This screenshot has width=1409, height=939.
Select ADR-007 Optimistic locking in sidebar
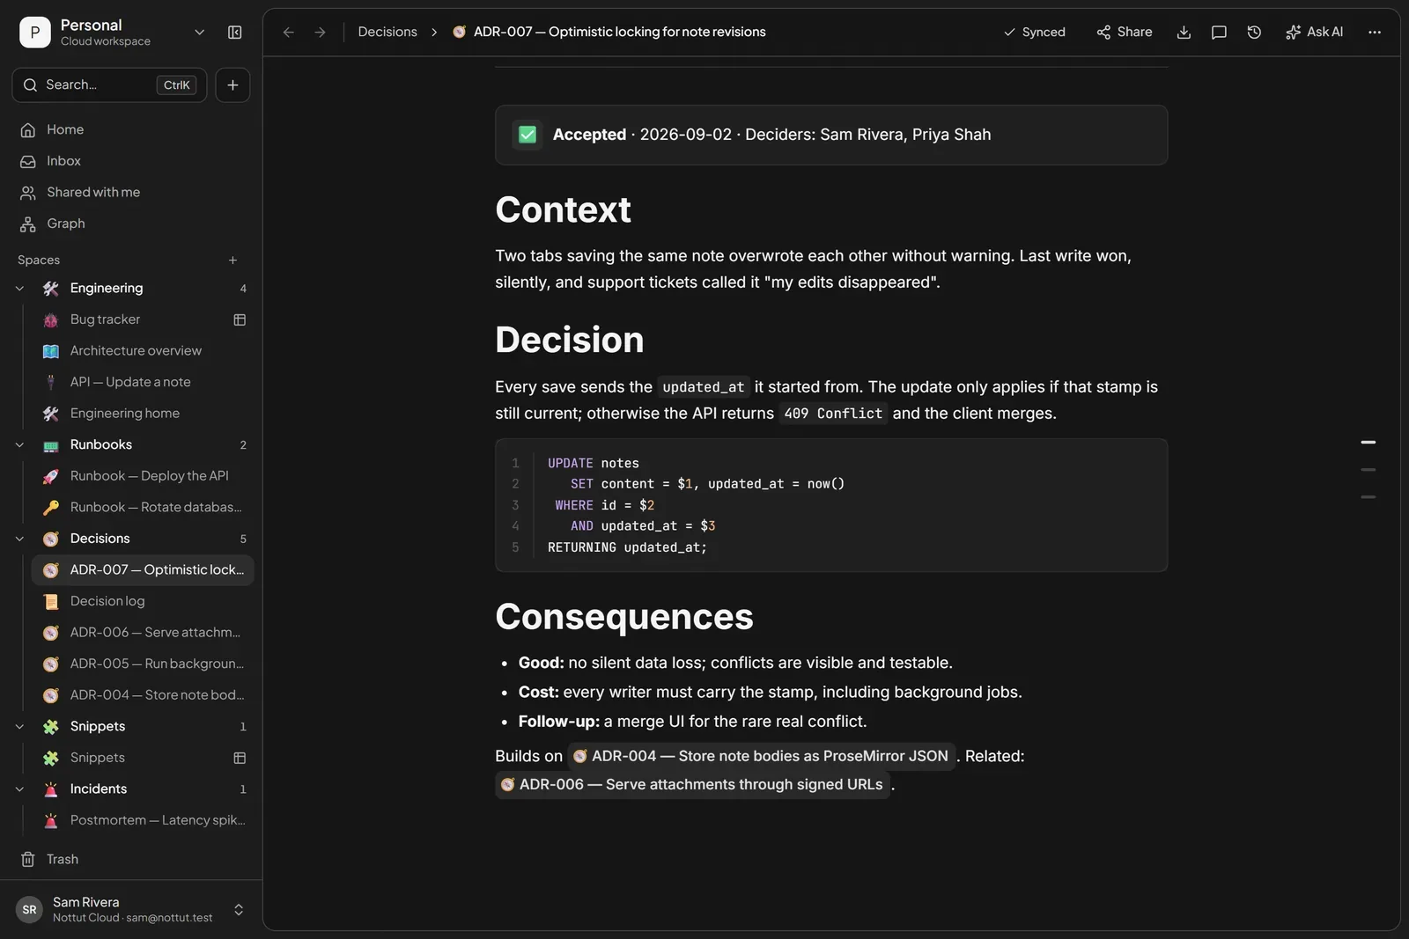pos(143,570)
